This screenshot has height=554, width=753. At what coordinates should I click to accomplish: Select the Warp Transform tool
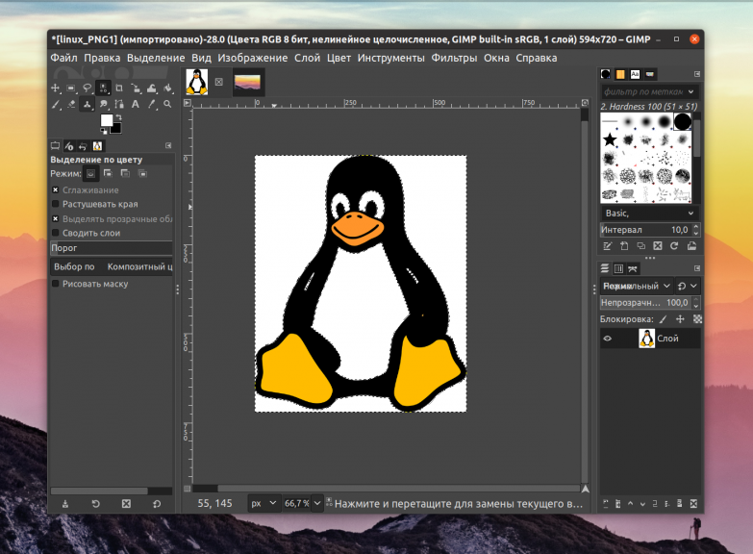point(152,88)
